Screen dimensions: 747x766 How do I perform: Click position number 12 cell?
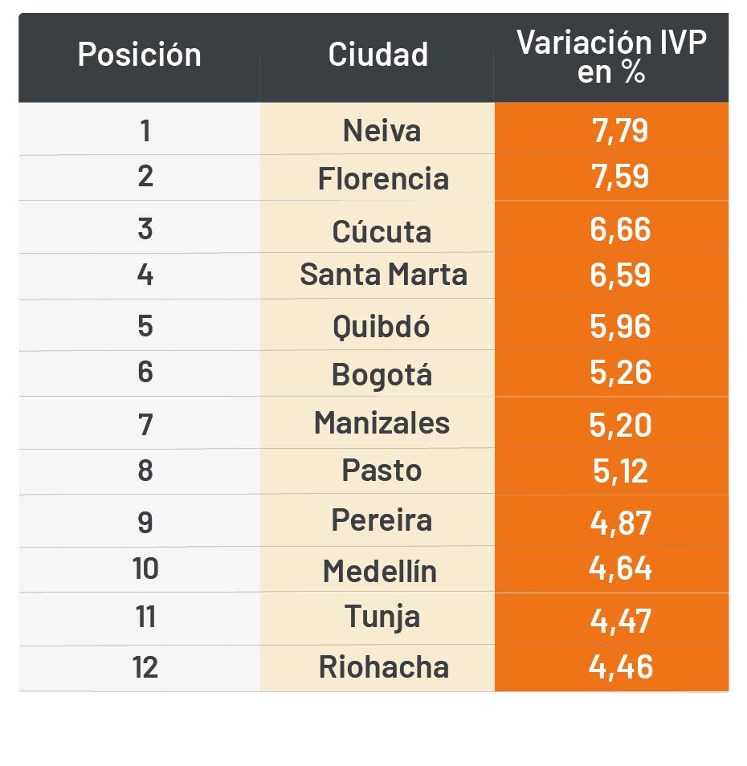(x=145, y=667)
